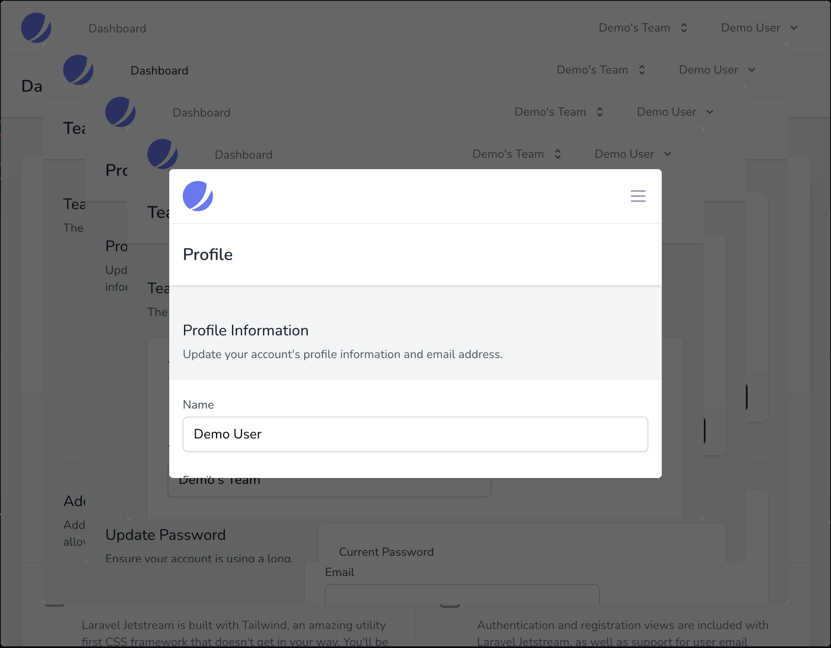Open Dashboard link in fourth window
The image size is (831, 648).
244,155
